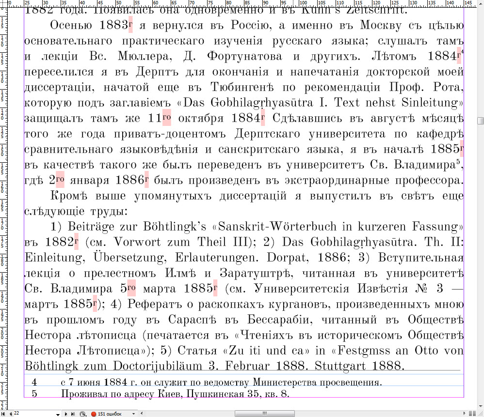484x417 pixels.
Task: Click the highlighted 'го' before 'марта 1885'
Action: [x=131, y=288]
